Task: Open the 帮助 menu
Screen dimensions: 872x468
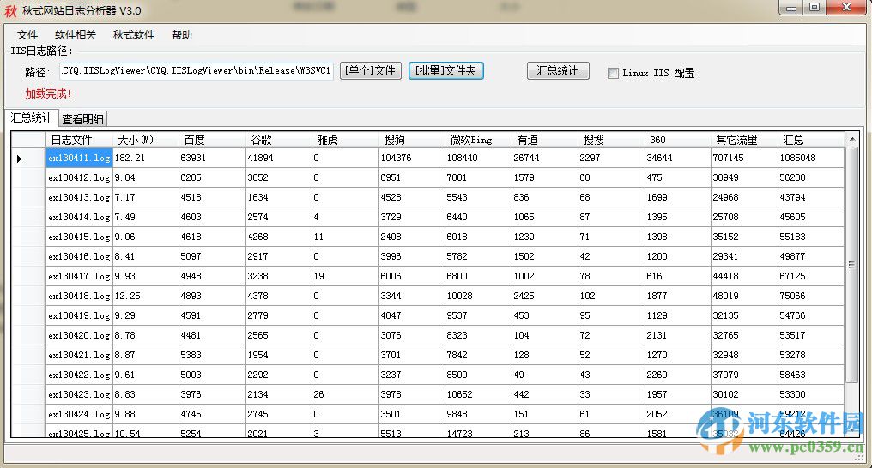Action: click(182, 35)
